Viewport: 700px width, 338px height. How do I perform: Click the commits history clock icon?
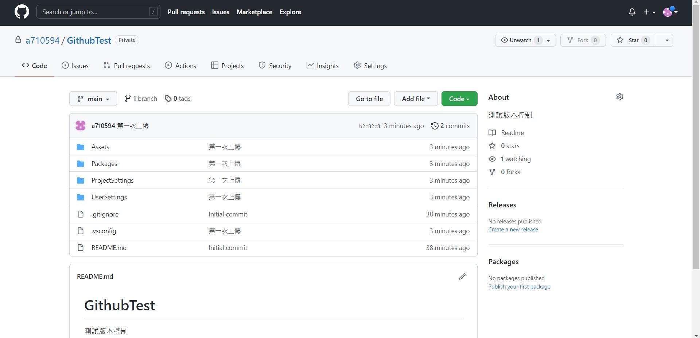click(x=435, y=126)
